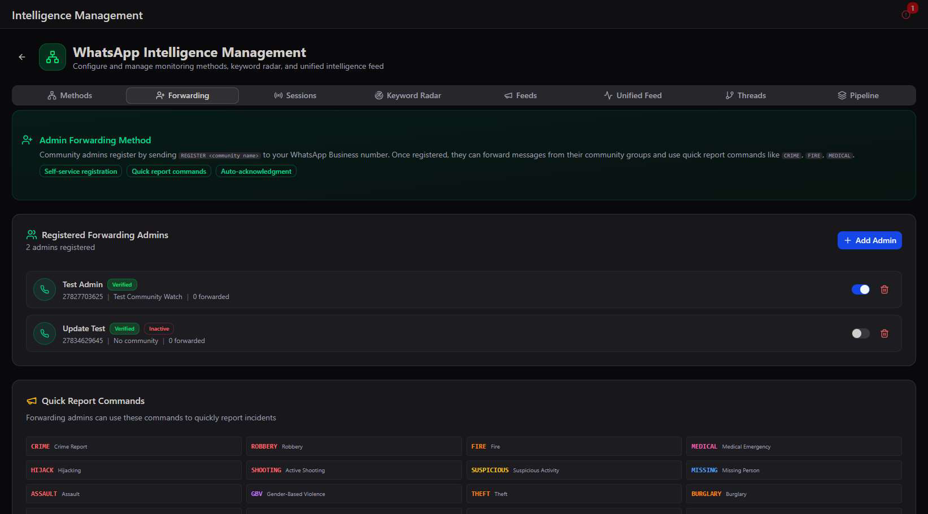
Task: Click the Self-service registration tag
Action: pyautogui.click(x=81, y=171)
